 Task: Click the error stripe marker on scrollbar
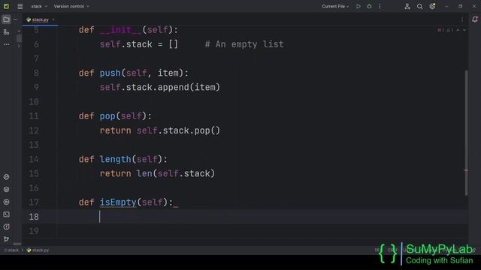(x=466, y=170)
